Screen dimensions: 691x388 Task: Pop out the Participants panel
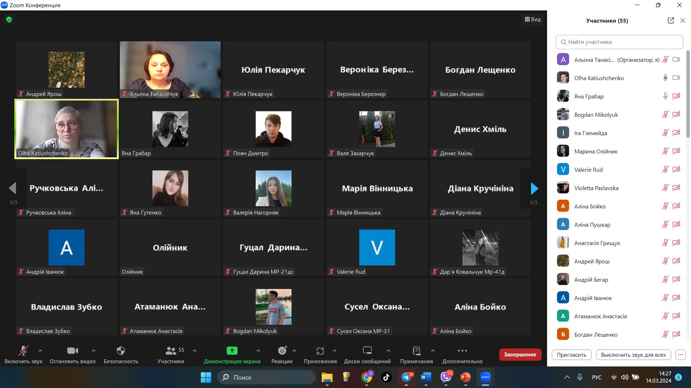click(x=670, y=20)
